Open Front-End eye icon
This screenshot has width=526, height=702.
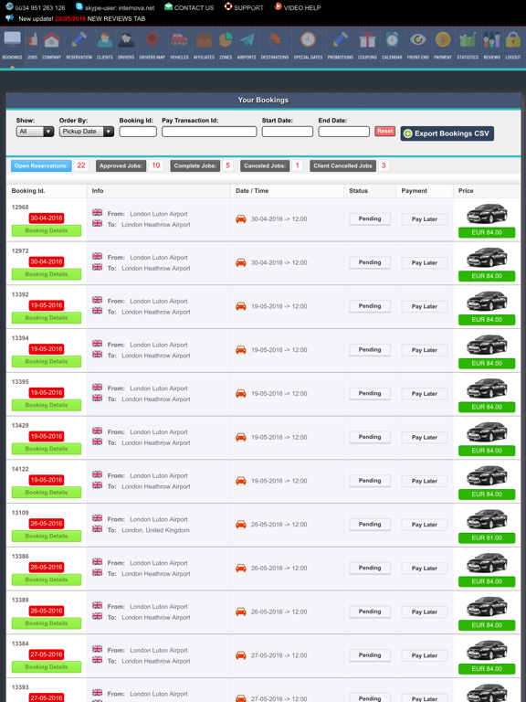418,40
